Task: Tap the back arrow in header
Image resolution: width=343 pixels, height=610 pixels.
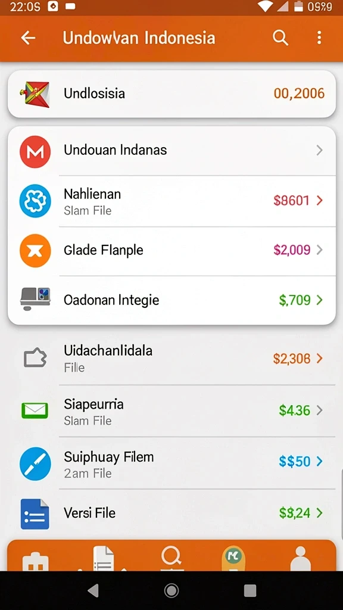Action: [x=28, y=38]
